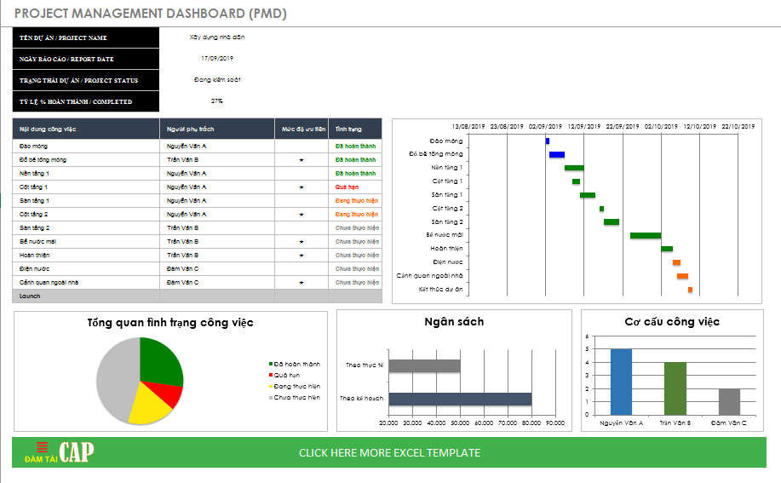Select the priority star in Cột tầng 1 row
The image size is (781, 483).
[x=301, y=187]
